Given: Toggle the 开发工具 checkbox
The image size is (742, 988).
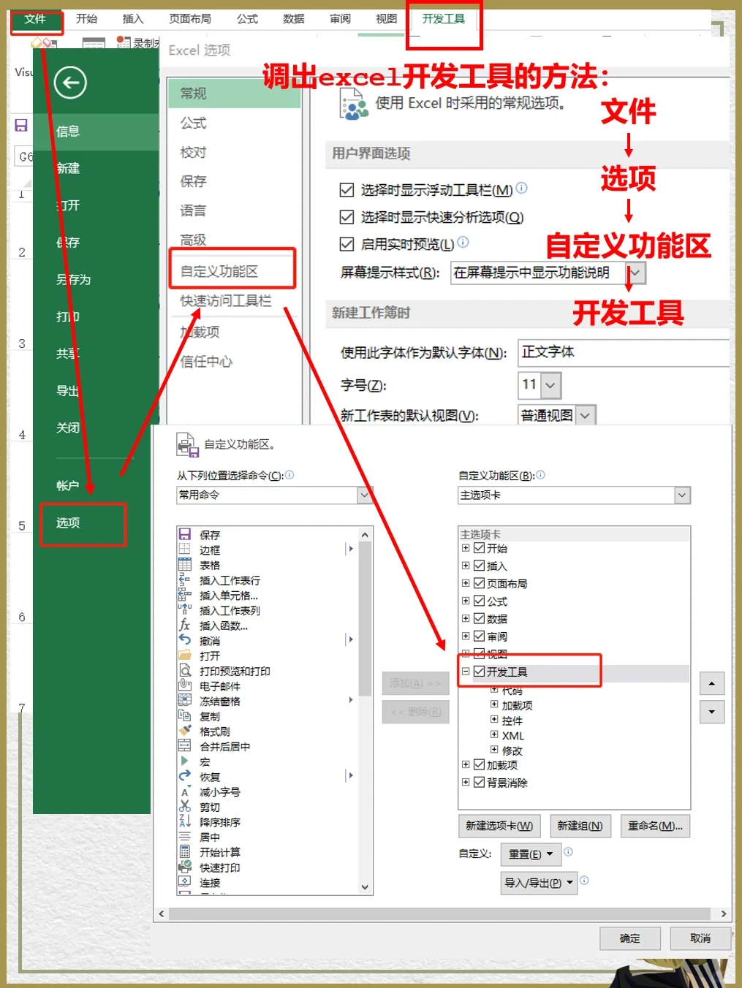Looking at the screenshot, I should [480, 671].
